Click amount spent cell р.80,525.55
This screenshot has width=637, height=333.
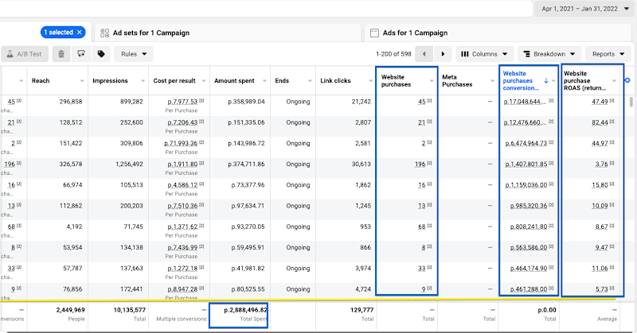pos(248,289)
